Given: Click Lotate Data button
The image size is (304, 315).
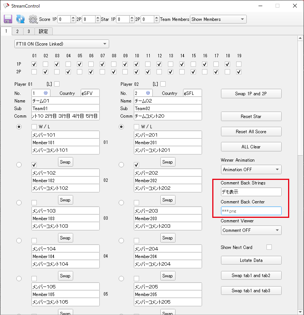Looking at the screenshot, I should (x=251, y=260).
